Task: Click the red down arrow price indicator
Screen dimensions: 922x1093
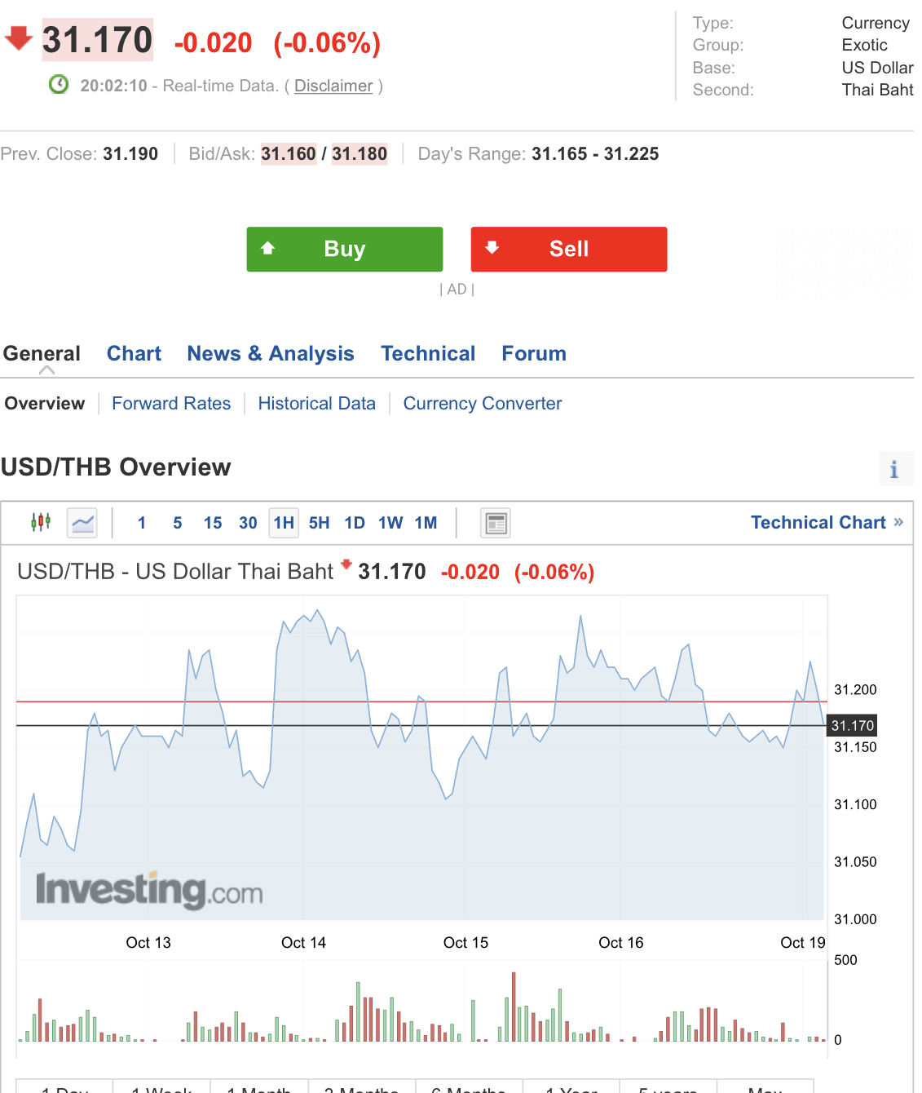Action: click(18, 38)
